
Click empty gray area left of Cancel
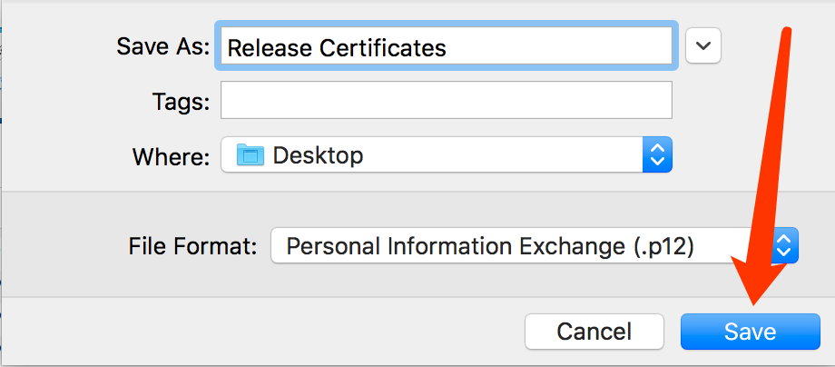click(x=266, y=332)
